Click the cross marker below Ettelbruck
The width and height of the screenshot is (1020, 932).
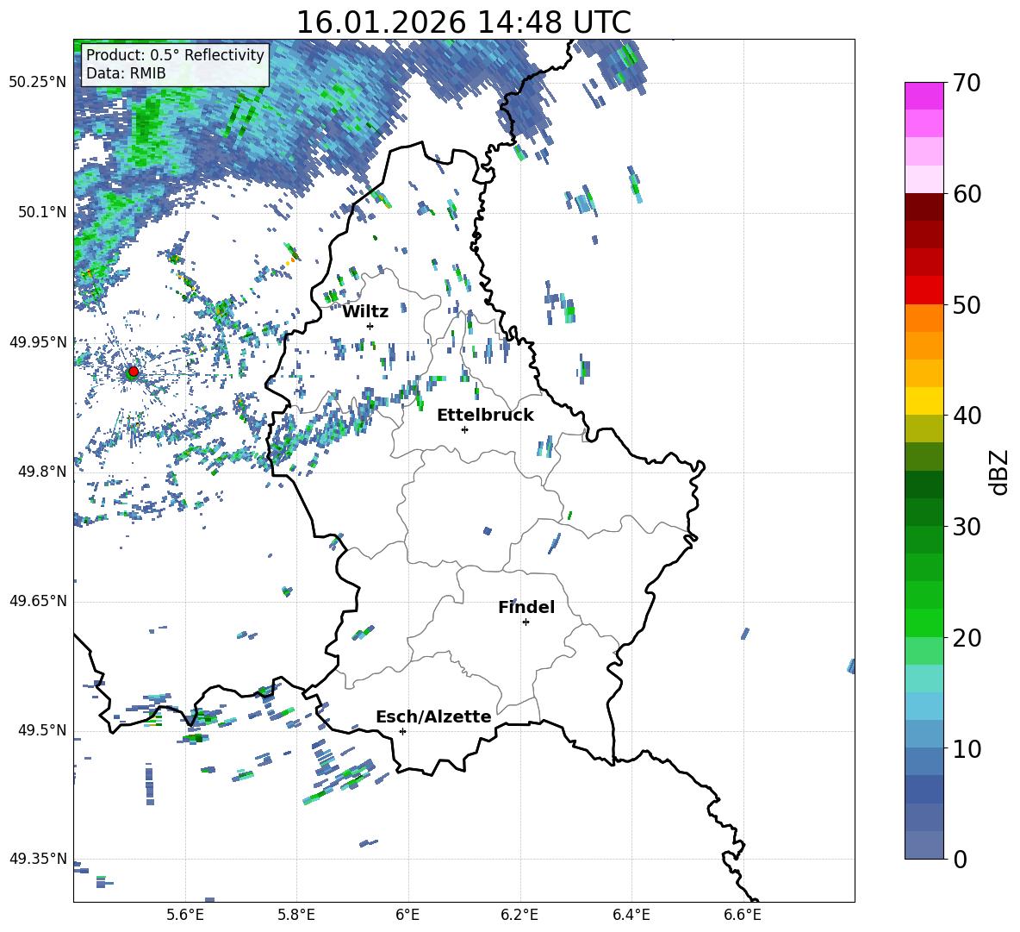tap(464, 429)
